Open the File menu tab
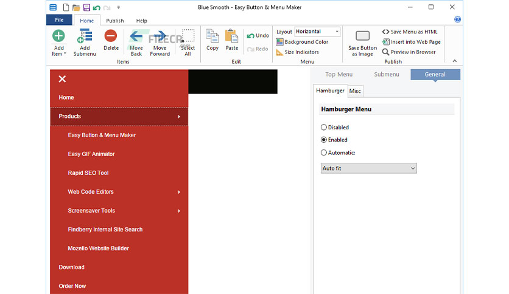Viewport: 509px width, 294px height. pyautogui.click(x=59, y=20)
